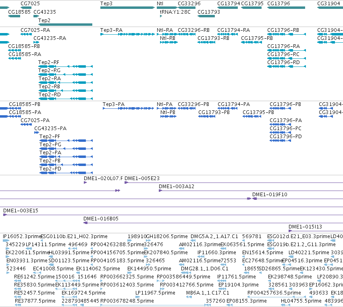
Task: Click EST GH18206.5prime label
Action: [167, 236]
